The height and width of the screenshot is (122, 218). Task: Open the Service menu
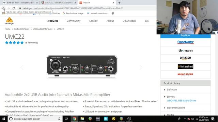(x=93, y=21)
